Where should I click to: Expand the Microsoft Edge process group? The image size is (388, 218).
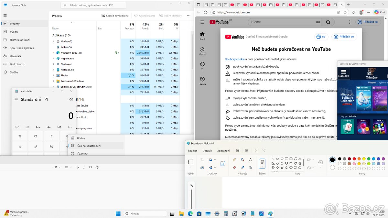(x=54, y=53)
